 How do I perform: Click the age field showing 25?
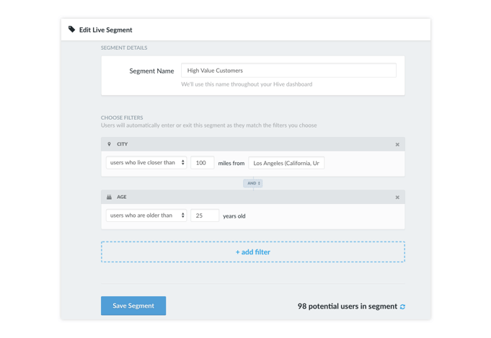click(205, 215)
